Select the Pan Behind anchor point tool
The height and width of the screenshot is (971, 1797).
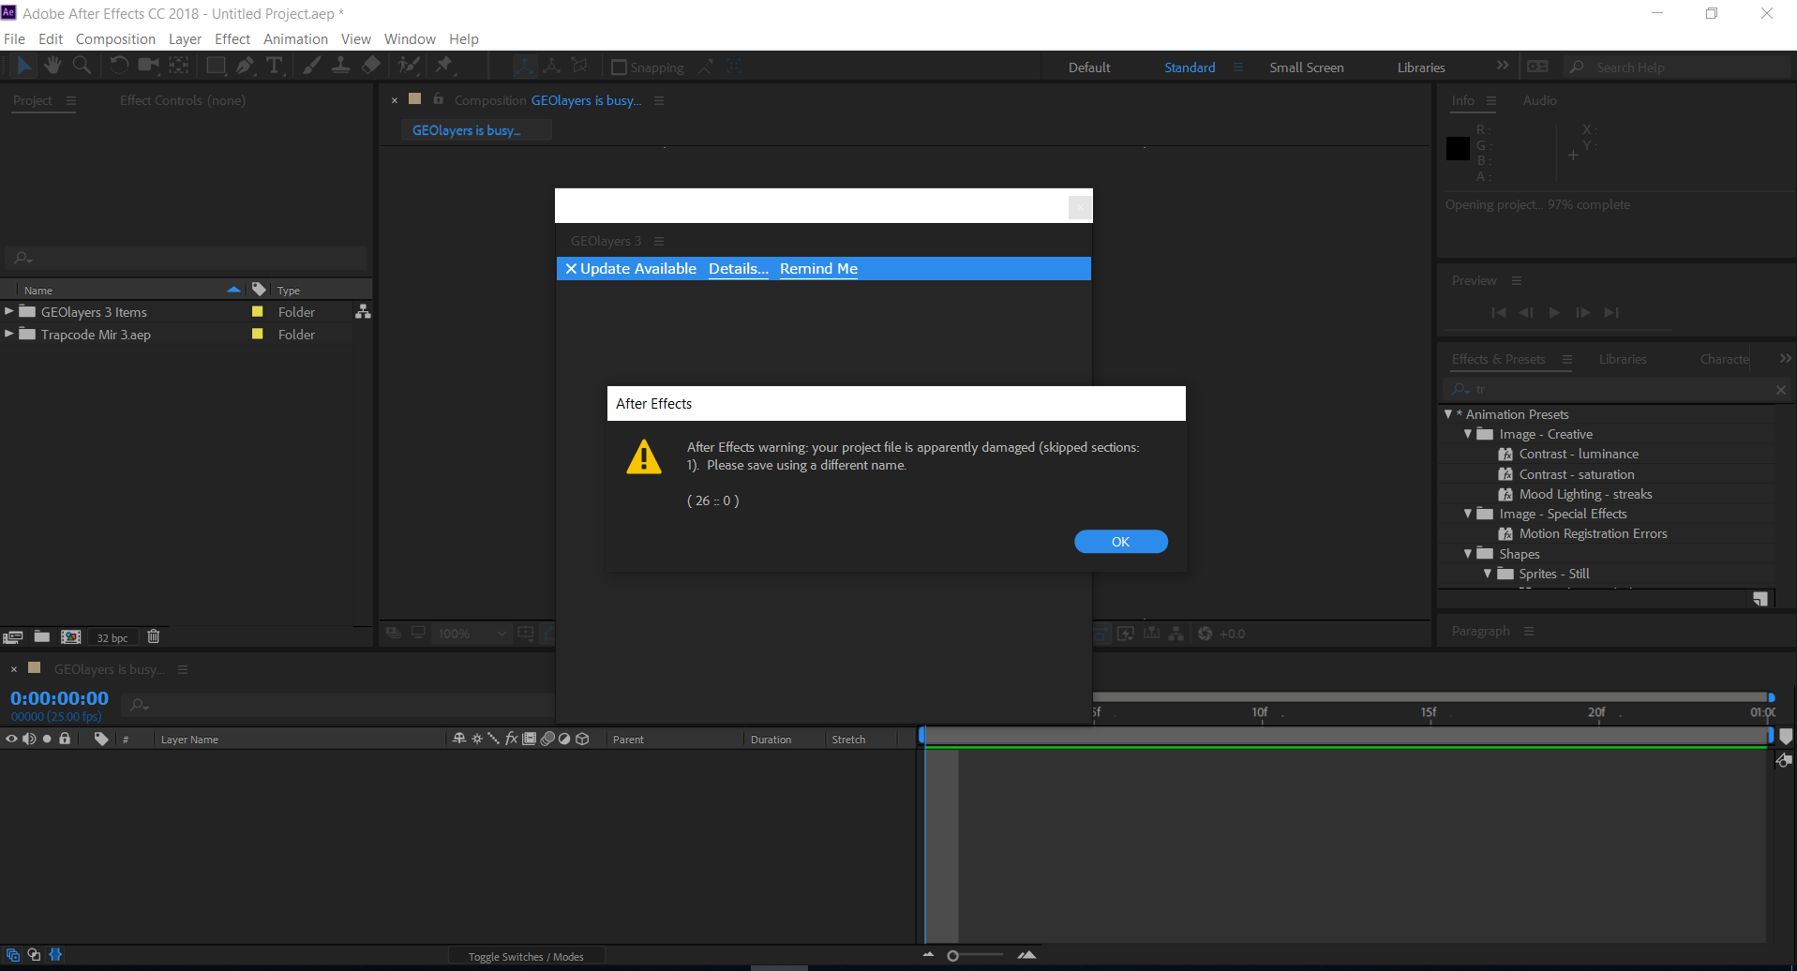point(179,66)
